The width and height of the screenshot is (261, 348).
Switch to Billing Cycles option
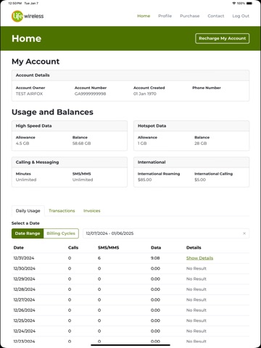point(61,233)
